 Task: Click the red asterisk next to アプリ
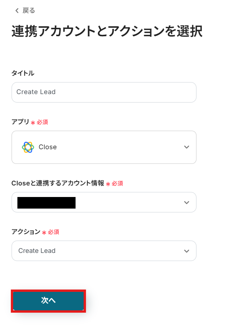33,123
